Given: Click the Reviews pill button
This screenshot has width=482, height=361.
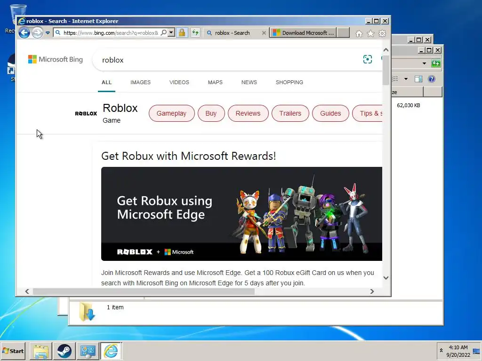Looking at the screenshot, I should (248, 113).
